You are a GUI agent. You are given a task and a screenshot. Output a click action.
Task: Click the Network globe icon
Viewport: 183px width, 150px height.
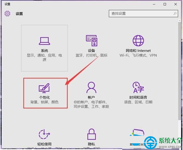tap(138, 41)
